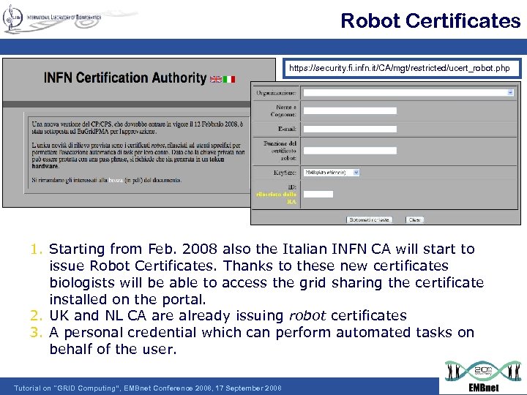Image resolution: width=527 pixels, height=395 pixels.
Task: Click the Clear button
Action: [414, 219]
